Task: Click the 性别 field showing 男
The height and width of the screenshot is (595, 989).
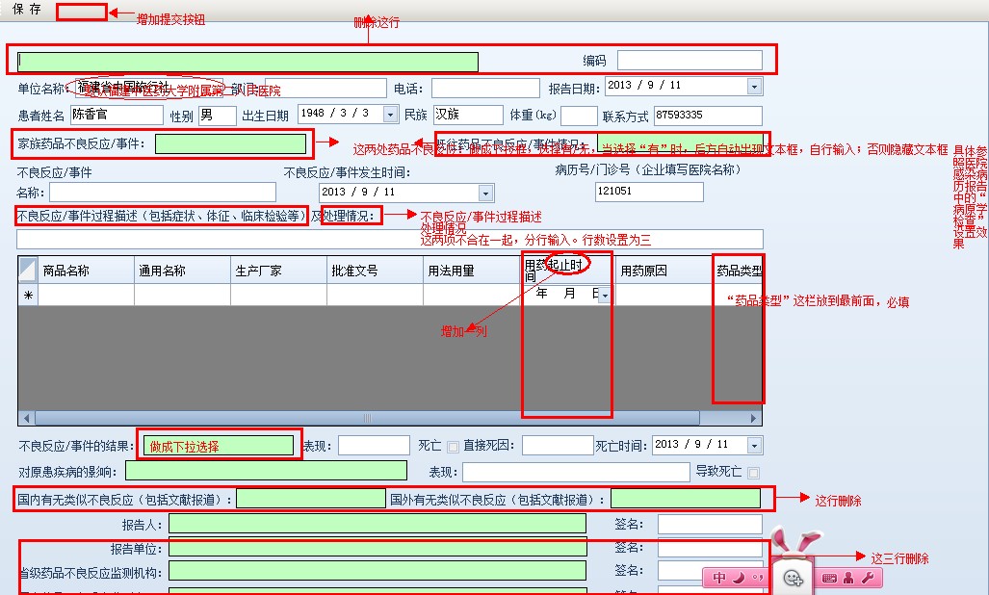Action: click(x=217, y=116)
